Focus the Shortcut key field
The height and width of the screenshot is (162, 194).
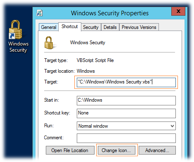pos(126,113)
